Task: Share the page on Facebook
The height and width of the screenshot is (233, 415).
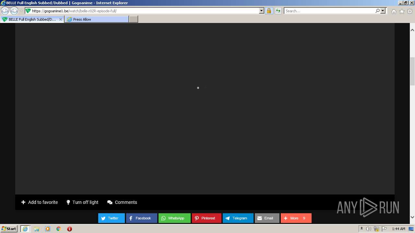Action: point(142,218)
